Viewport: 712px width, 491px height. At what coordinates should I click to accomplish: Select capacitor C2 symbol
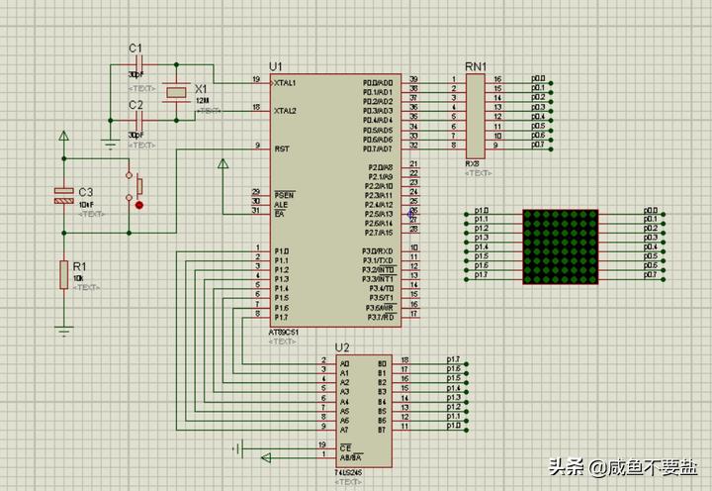135,122
